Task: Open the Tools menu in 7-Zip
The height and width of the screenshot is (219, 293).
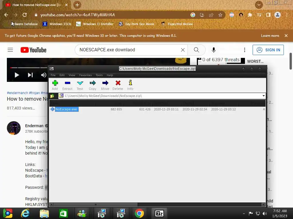Action: [99, 75]
